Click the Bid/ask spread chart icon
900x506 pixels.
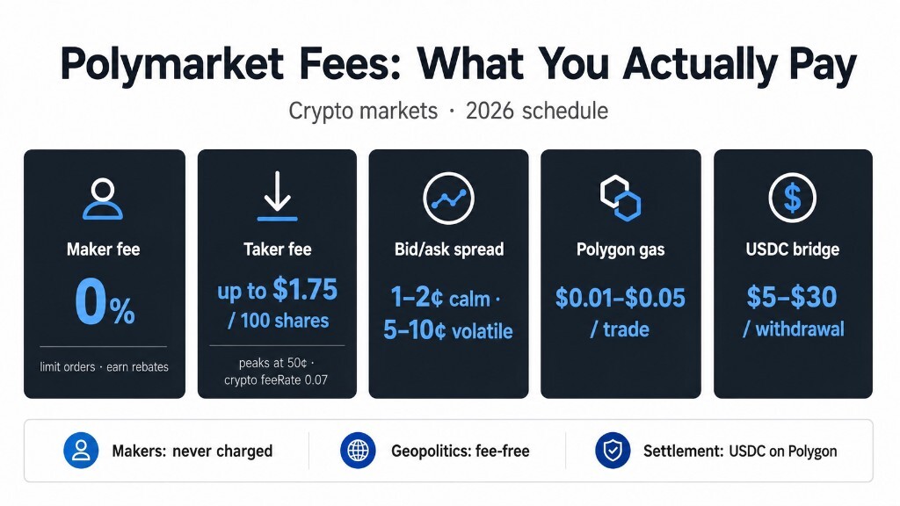coord(448,198)
